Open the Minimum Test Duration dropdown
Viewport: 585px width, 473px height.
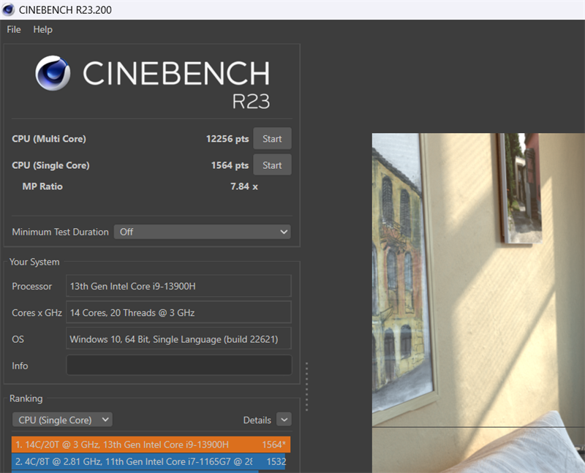[203, 232]
